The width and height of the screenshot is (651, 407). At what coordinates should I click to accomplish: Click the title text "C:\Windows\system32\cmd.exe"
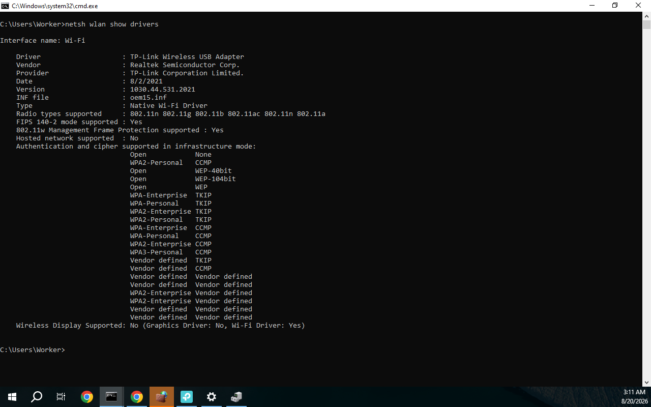[x=55, y=6]
